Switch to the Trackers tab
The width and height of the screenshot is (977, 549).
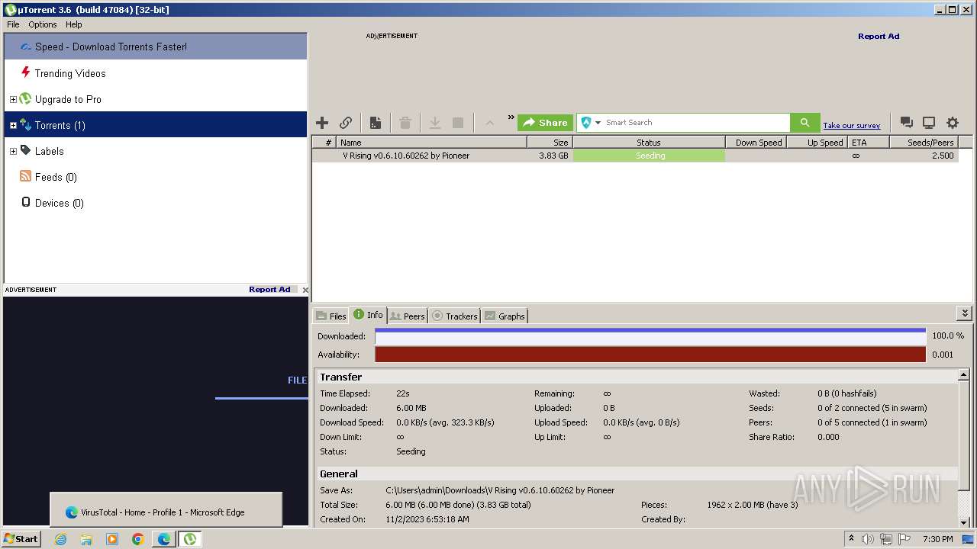click(x=454, y=316)
